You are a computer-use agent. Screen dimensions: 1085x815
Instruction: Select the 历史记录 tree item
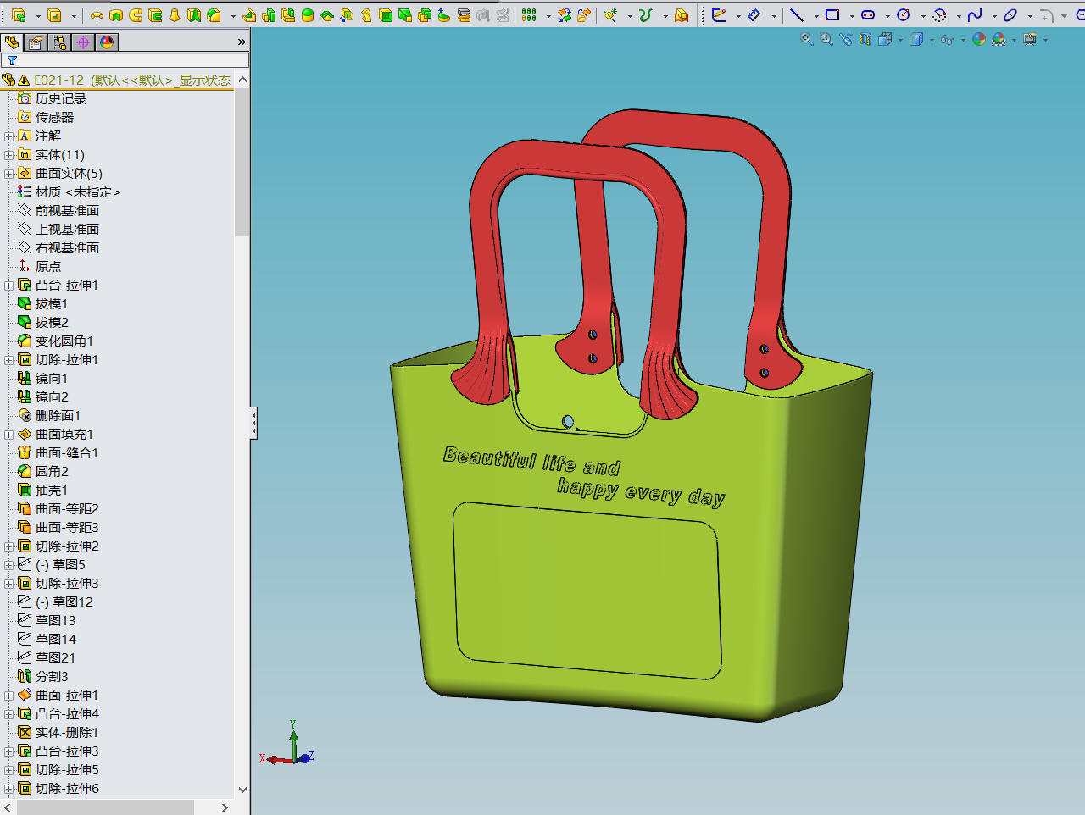[53, 99]
